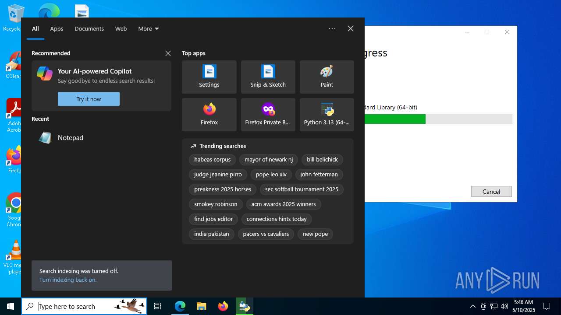The height and width of the screenshot is (315, 561).
Task: Open File Explorer from taskbar
Action: (x=201, y=306)
